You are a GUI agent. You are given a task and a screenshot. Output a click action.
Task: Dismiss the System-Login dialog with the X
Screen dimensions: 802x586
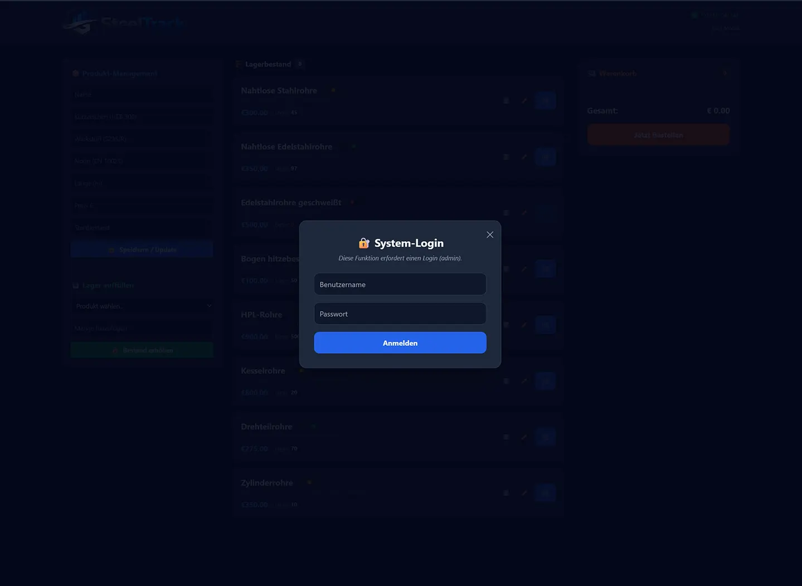(x=489, y=235)
